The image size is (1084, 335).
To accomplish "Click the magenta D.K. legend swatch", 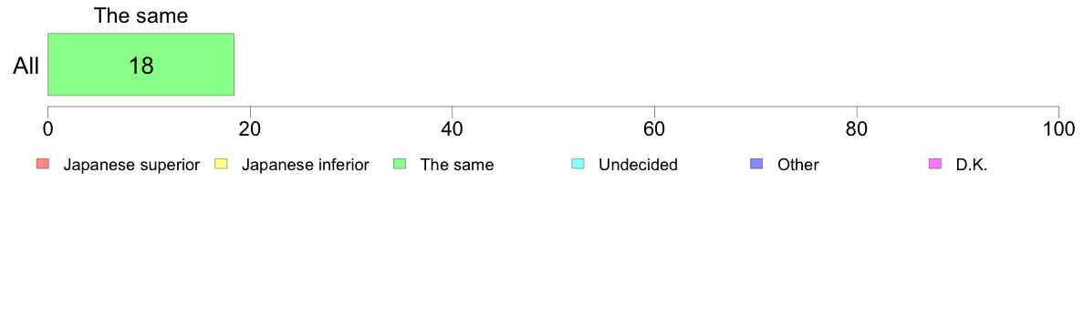I will (935, 164).
